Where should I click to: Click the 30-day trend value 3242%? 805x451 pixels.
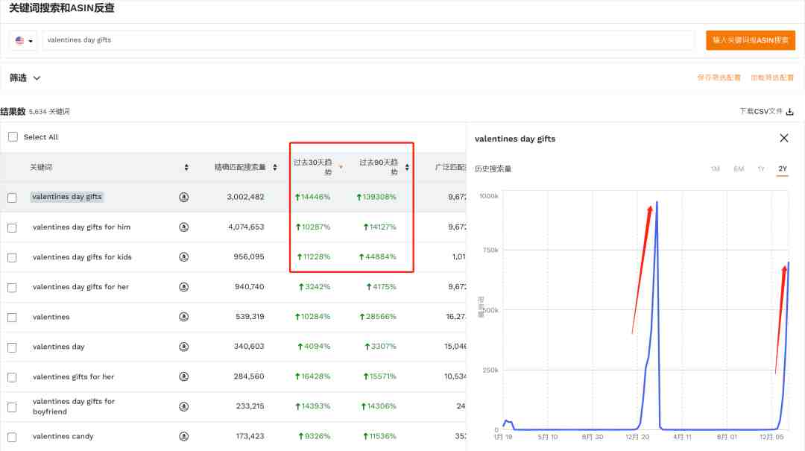pyautogui.click(x=315, y=286)
